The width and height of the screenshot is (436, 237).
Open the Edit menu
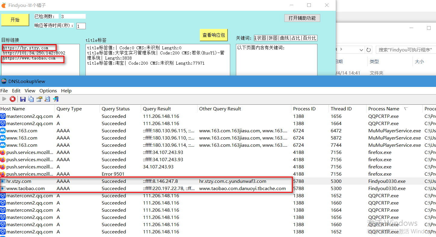[x=16, y=91]
